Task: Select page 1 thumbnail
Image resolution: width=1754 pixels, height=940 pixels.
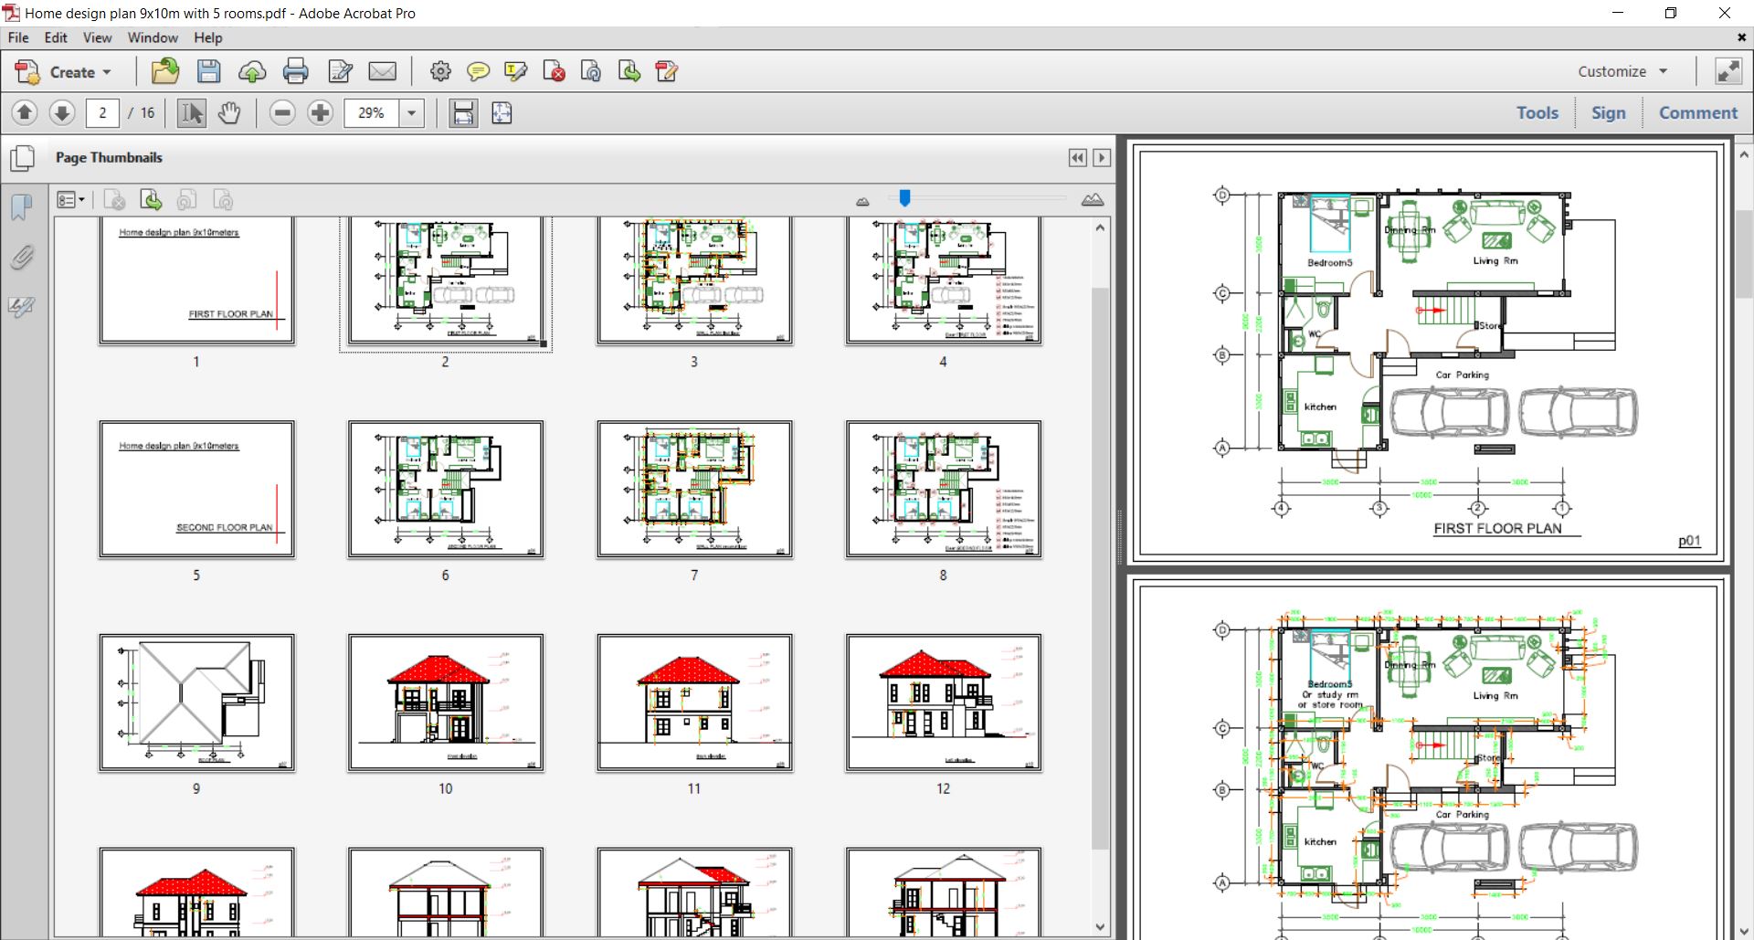Action: 196,280
